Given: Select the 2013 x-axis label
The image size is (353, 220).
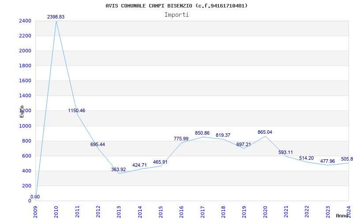Looking at the screenshot, I should click(x=119, y=212).
